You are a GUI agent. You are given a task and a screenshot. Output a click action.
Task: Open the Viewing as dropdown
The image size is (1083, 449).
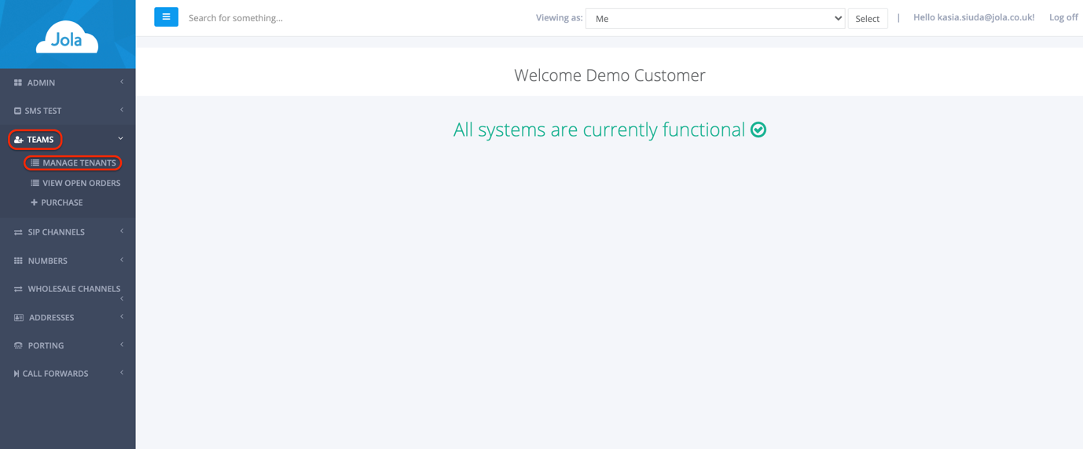point(715,18)
